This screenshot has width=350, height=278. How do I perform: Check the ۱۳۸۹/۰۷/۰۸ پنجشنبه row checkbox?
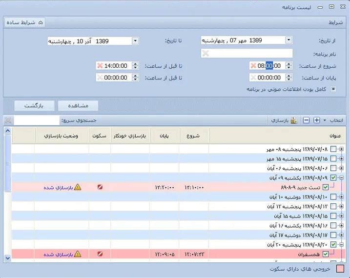point(333,149)
